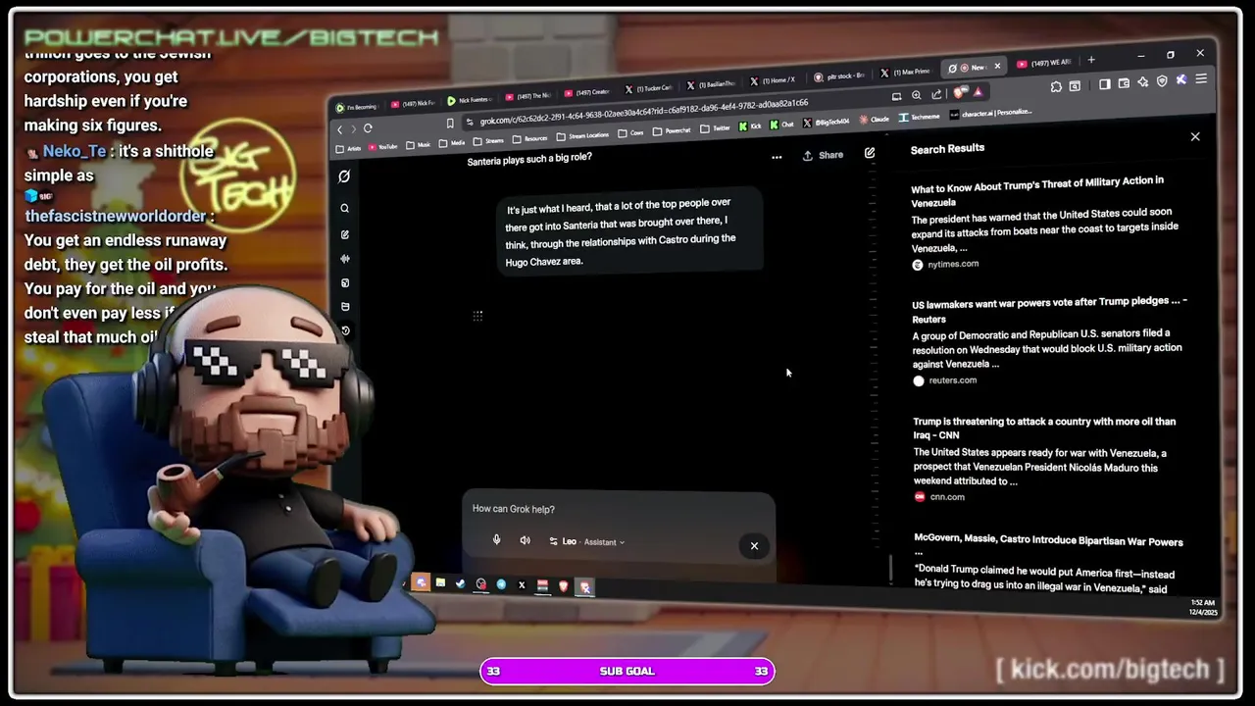Open the Techmeme bookmark
The height and width of the screenshot is (706, 1255).
(x=920, y=117)
